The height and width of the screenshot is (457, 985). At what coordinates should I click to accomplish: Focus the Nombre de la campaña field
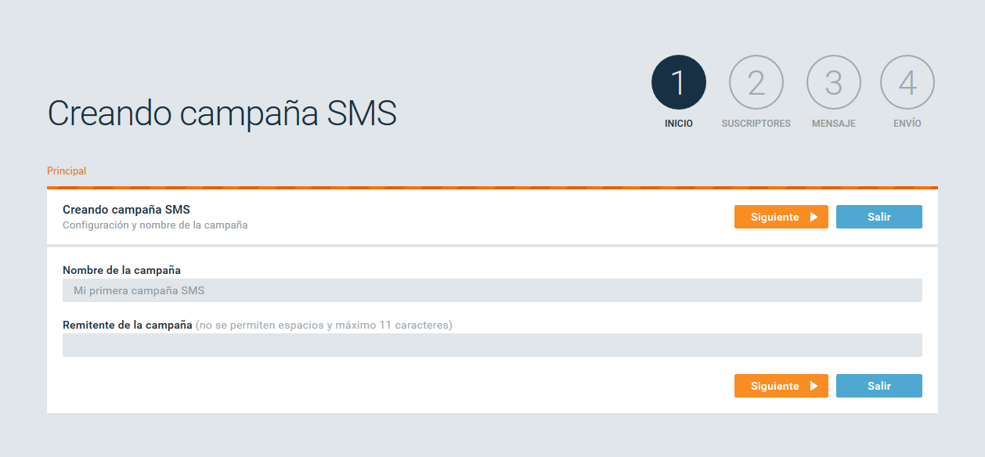coord(492,290)
